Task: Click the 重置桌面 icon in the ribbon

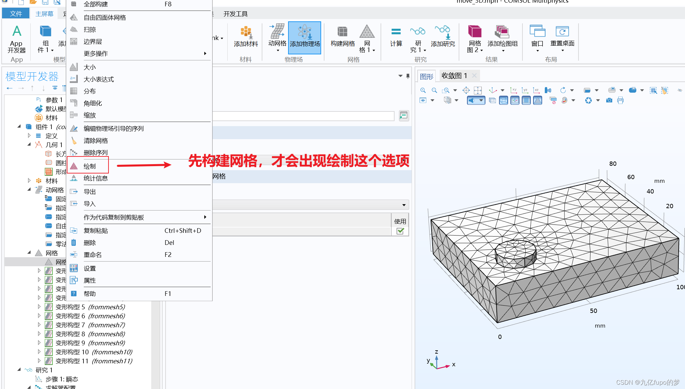Action: pos(562,38)
